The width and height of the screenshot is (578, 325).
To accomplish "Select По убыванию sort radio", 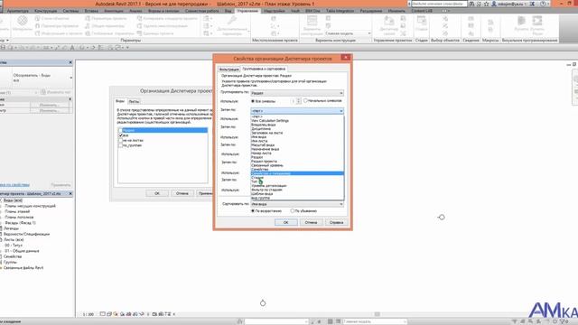I will coord(293,210).
